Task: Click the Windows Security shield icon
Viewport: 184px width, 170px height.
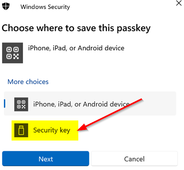Action: 6,6
